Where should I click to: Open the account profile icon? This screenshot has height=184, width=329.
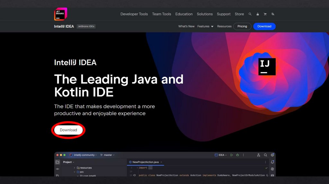[x=258, y=14]
